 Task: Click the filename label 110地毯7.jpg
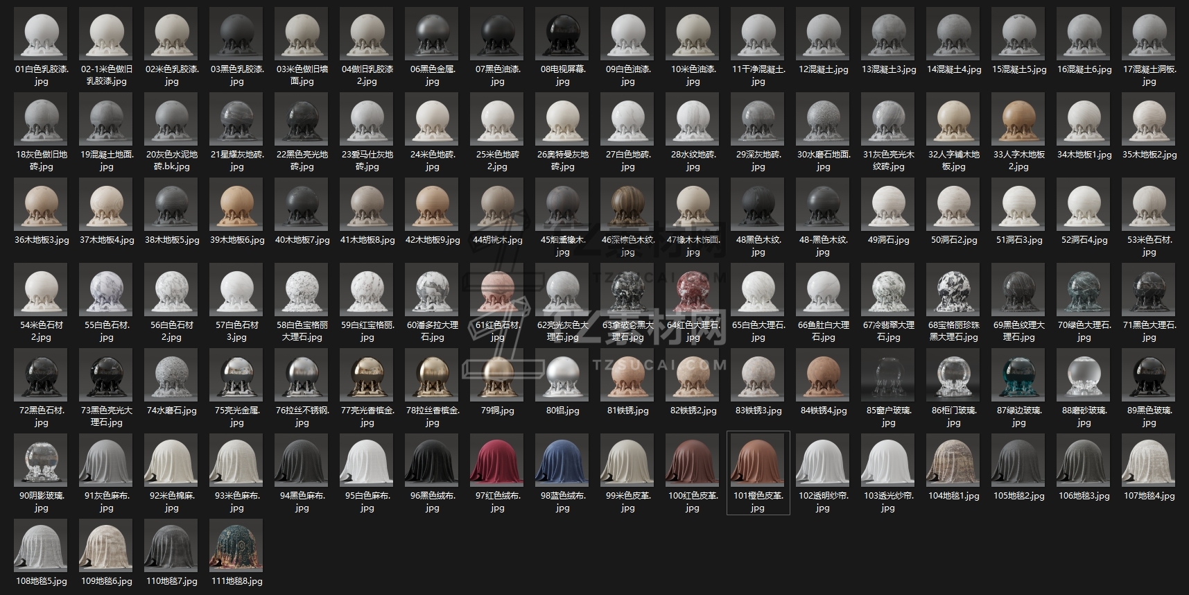coord(171,581)
